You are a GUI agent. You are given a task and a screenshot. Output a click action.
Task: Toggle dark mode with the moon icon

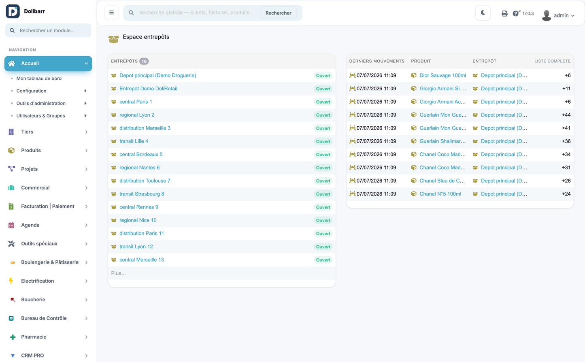coord(483,13)
